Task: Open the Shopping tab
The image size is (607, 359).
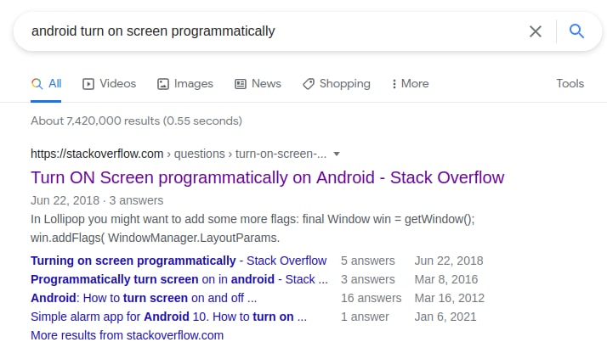Action: click(x=337, y=83)
